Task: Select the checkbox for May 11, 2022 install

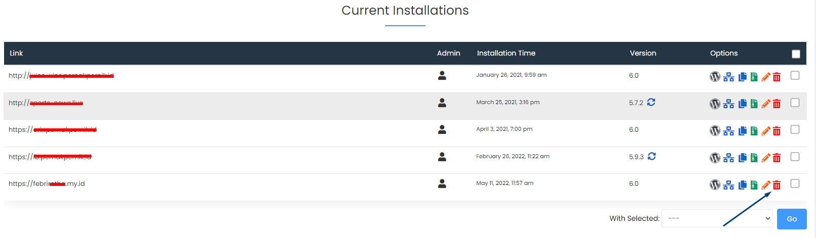Action: [795, 183]
